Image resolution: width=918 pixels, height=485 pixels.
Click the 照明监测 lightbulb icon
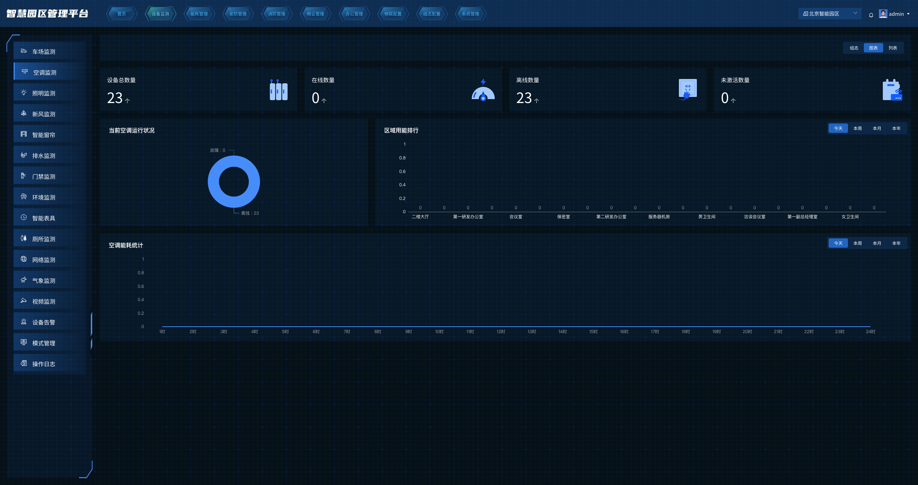pyautogui.click(x=24, y=93)
